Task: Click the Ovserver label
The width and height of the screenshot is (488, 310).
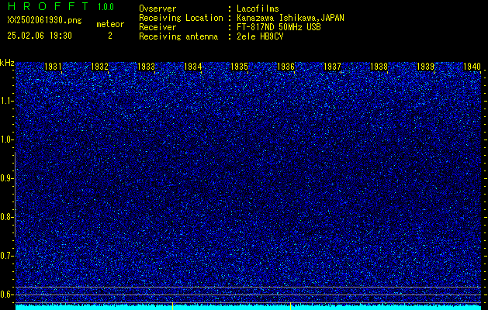Action: (x=157, y=9)
